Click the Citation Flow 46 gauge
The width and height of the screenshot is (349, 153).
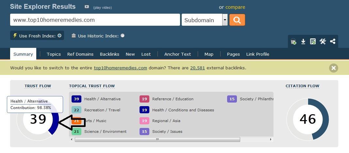(307, 119)
